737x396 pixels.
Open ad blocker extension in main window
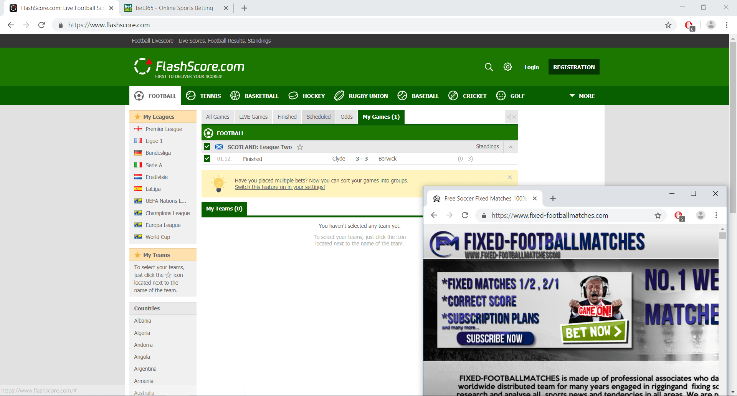coord(689,26)
